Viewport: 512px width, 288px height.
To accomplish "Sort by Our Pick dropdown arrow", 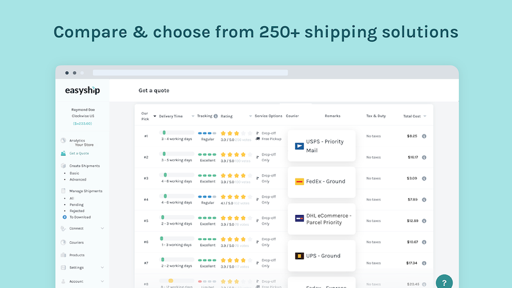I will pos(155,116).
